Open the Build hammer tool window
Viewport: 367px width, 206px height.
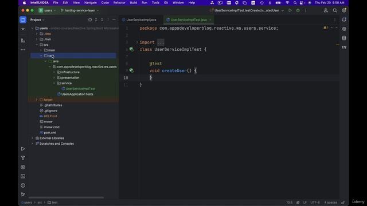[x=23, y=158]
